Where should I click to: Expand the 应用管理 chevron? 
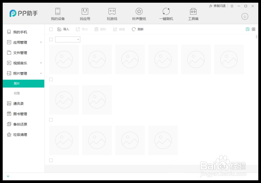[x=41, y=42]
